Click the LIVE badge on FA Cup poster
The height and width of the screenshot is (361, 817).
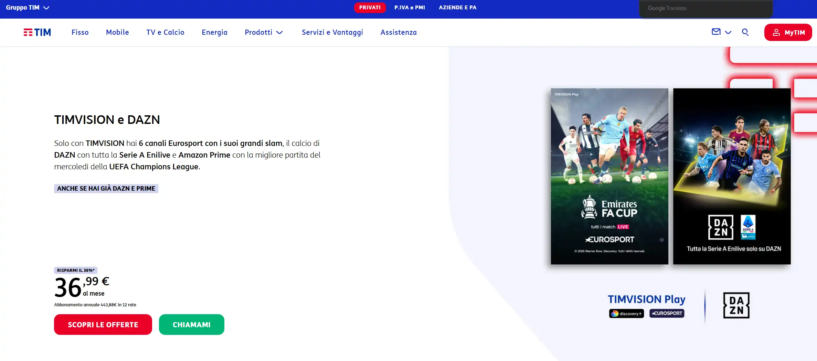pyautogui.click(x=623, y=227)
